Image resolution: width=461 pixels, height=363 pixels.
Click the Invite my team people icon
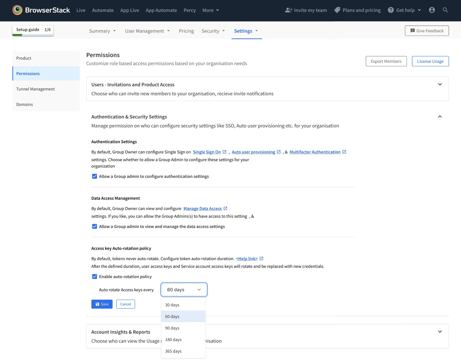[x=288, y=10]
